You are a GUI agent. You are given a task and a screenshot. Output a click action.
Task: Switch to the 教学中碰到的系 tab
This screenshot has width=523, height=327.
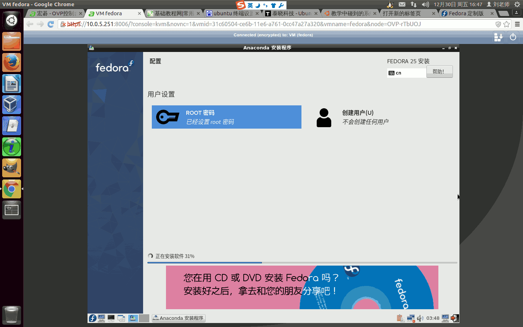point(349,13)
